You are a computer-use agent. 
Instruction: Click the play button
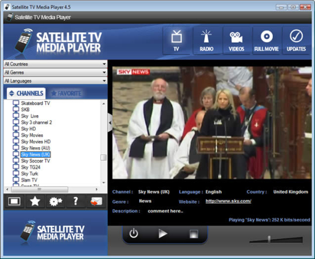pyautogui.click(x=163, y=234)
